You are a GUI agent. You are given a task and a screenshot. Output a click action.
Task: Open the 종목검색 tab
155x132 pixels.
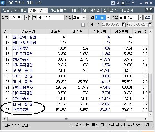[110, 10]
